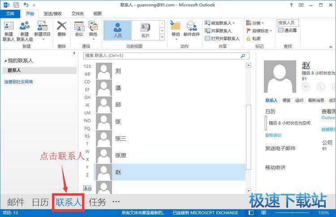Viewport: 336px width, 217px height.
Task: Select contact 张思
Action: 171,155
